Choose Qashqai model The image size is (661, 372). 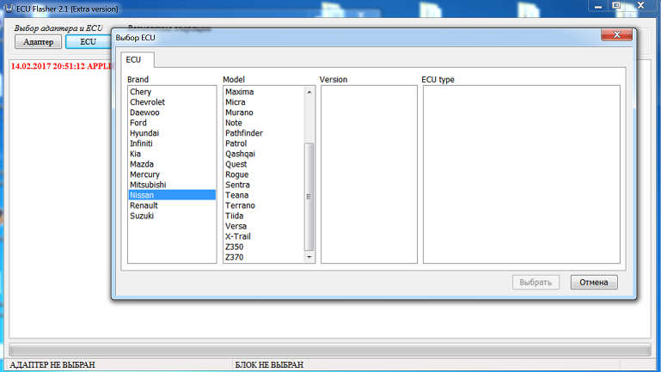click(264, 154)
